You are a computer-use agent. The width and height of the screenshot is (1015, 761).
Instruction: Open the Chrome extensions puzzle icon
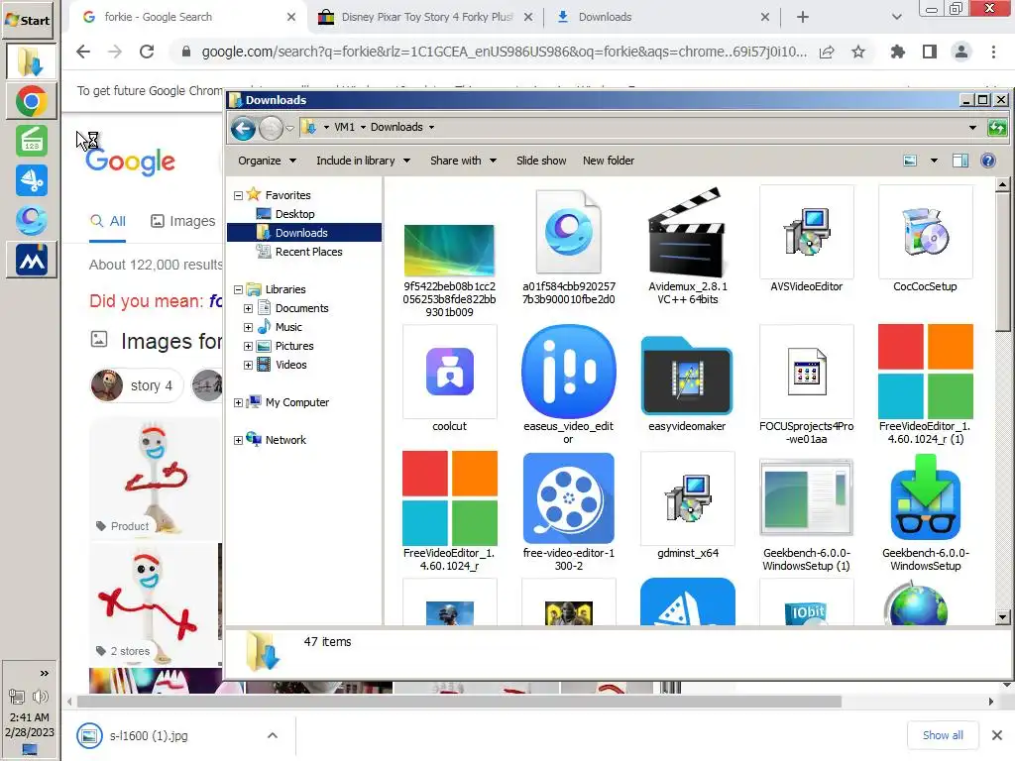[897, 52]
